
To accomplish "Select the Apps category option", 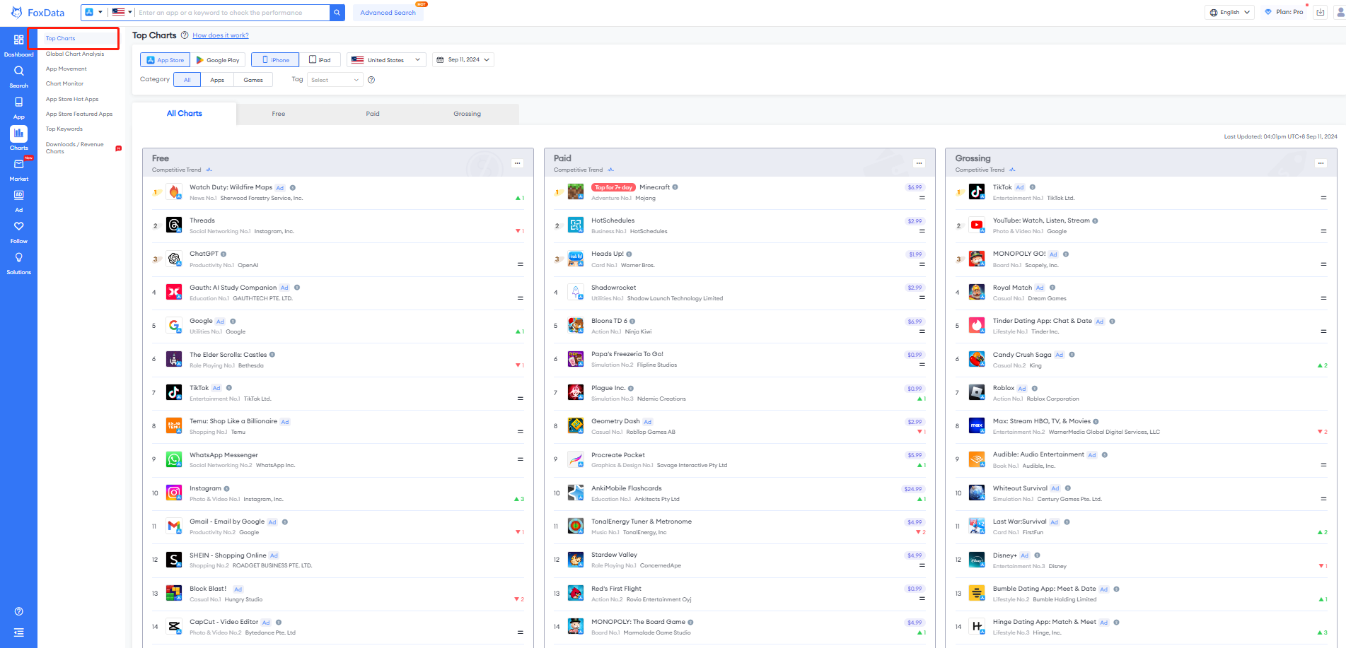I will pos(217,80).
